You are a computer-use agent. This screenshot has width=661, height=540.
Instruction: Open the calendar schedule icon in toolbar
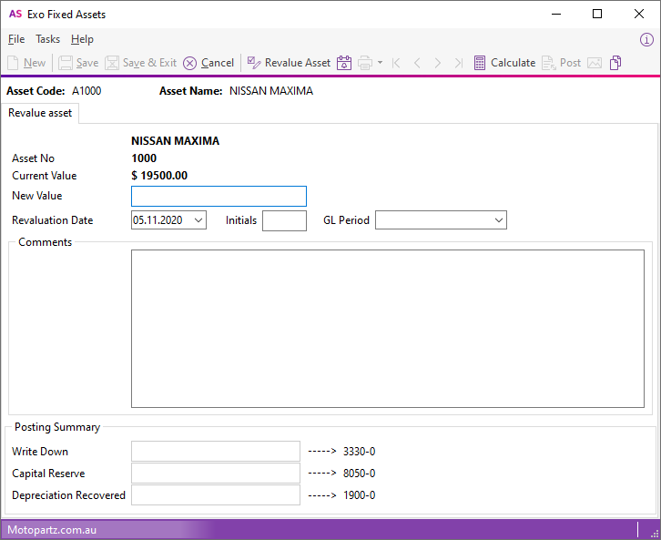pyautogui.click(x=344, y=63)
